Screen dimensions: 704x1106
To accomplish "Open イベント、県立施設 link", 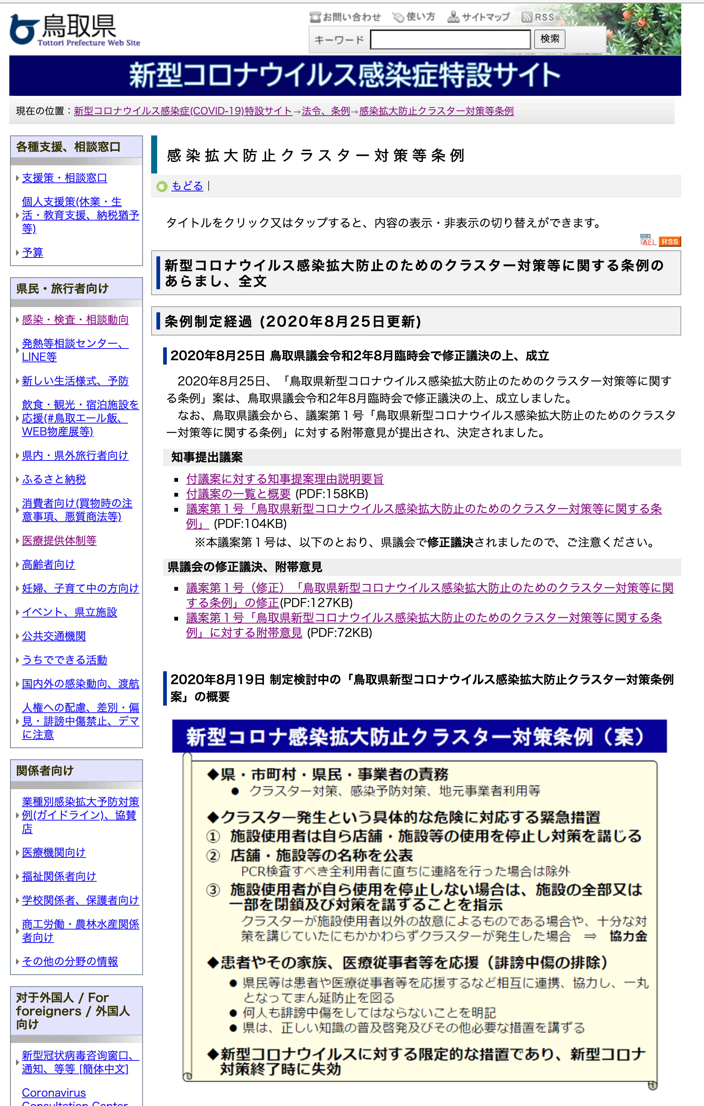I will pos(70,612).
